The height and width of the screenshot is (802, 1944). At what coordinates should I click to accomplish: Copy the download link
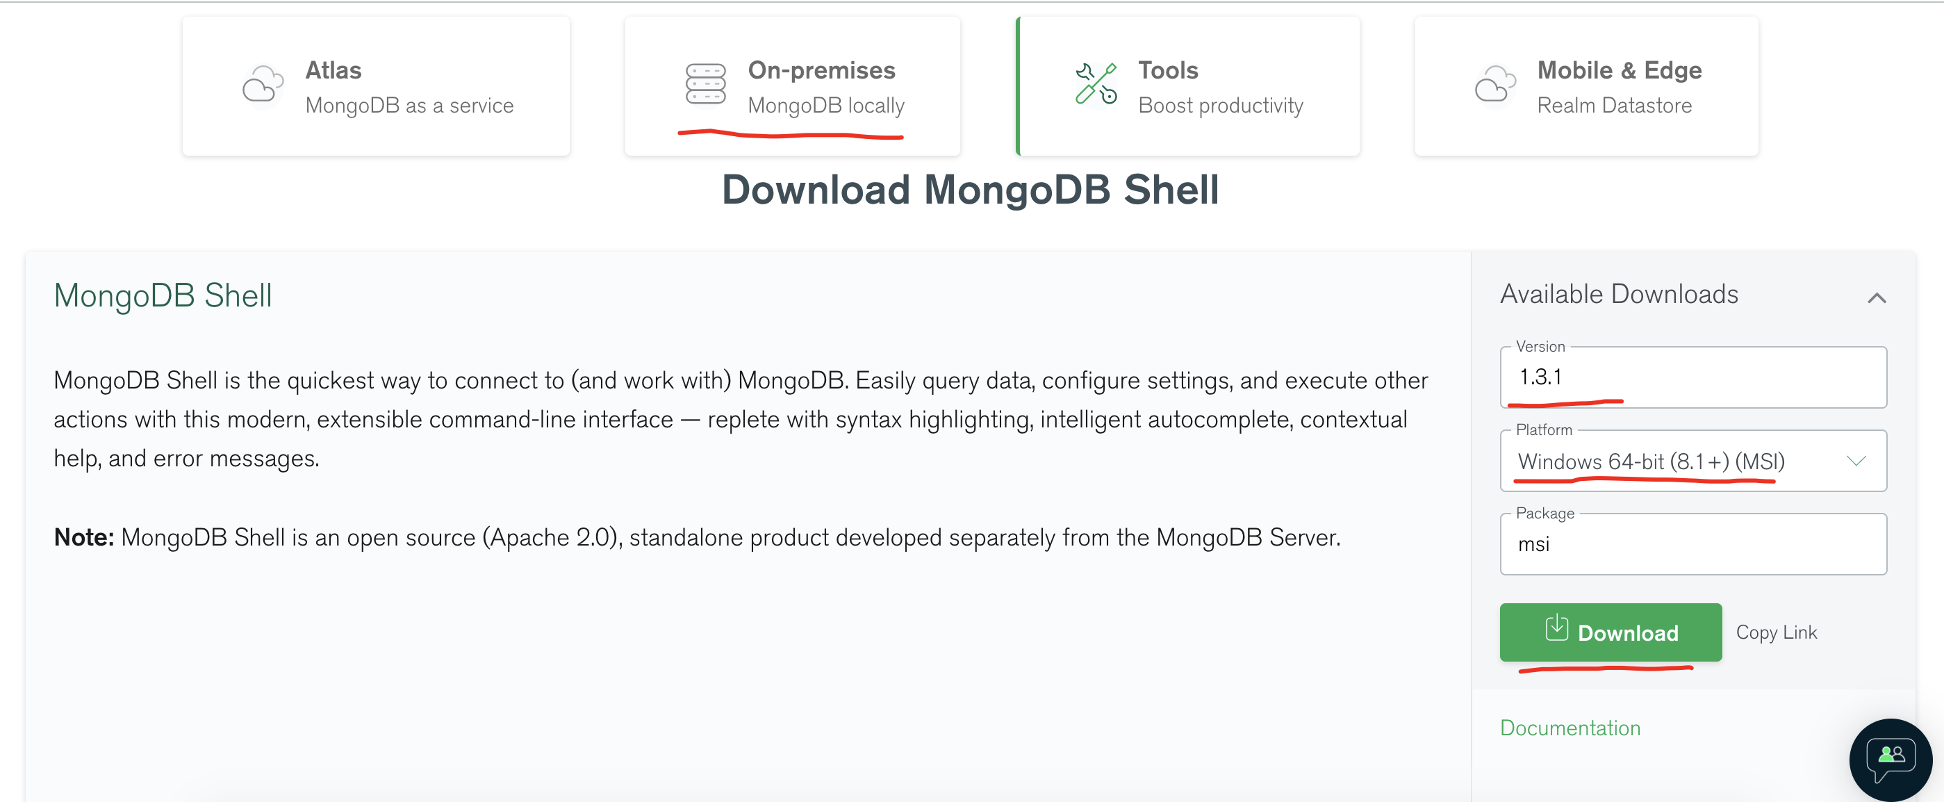[1777, 632]
